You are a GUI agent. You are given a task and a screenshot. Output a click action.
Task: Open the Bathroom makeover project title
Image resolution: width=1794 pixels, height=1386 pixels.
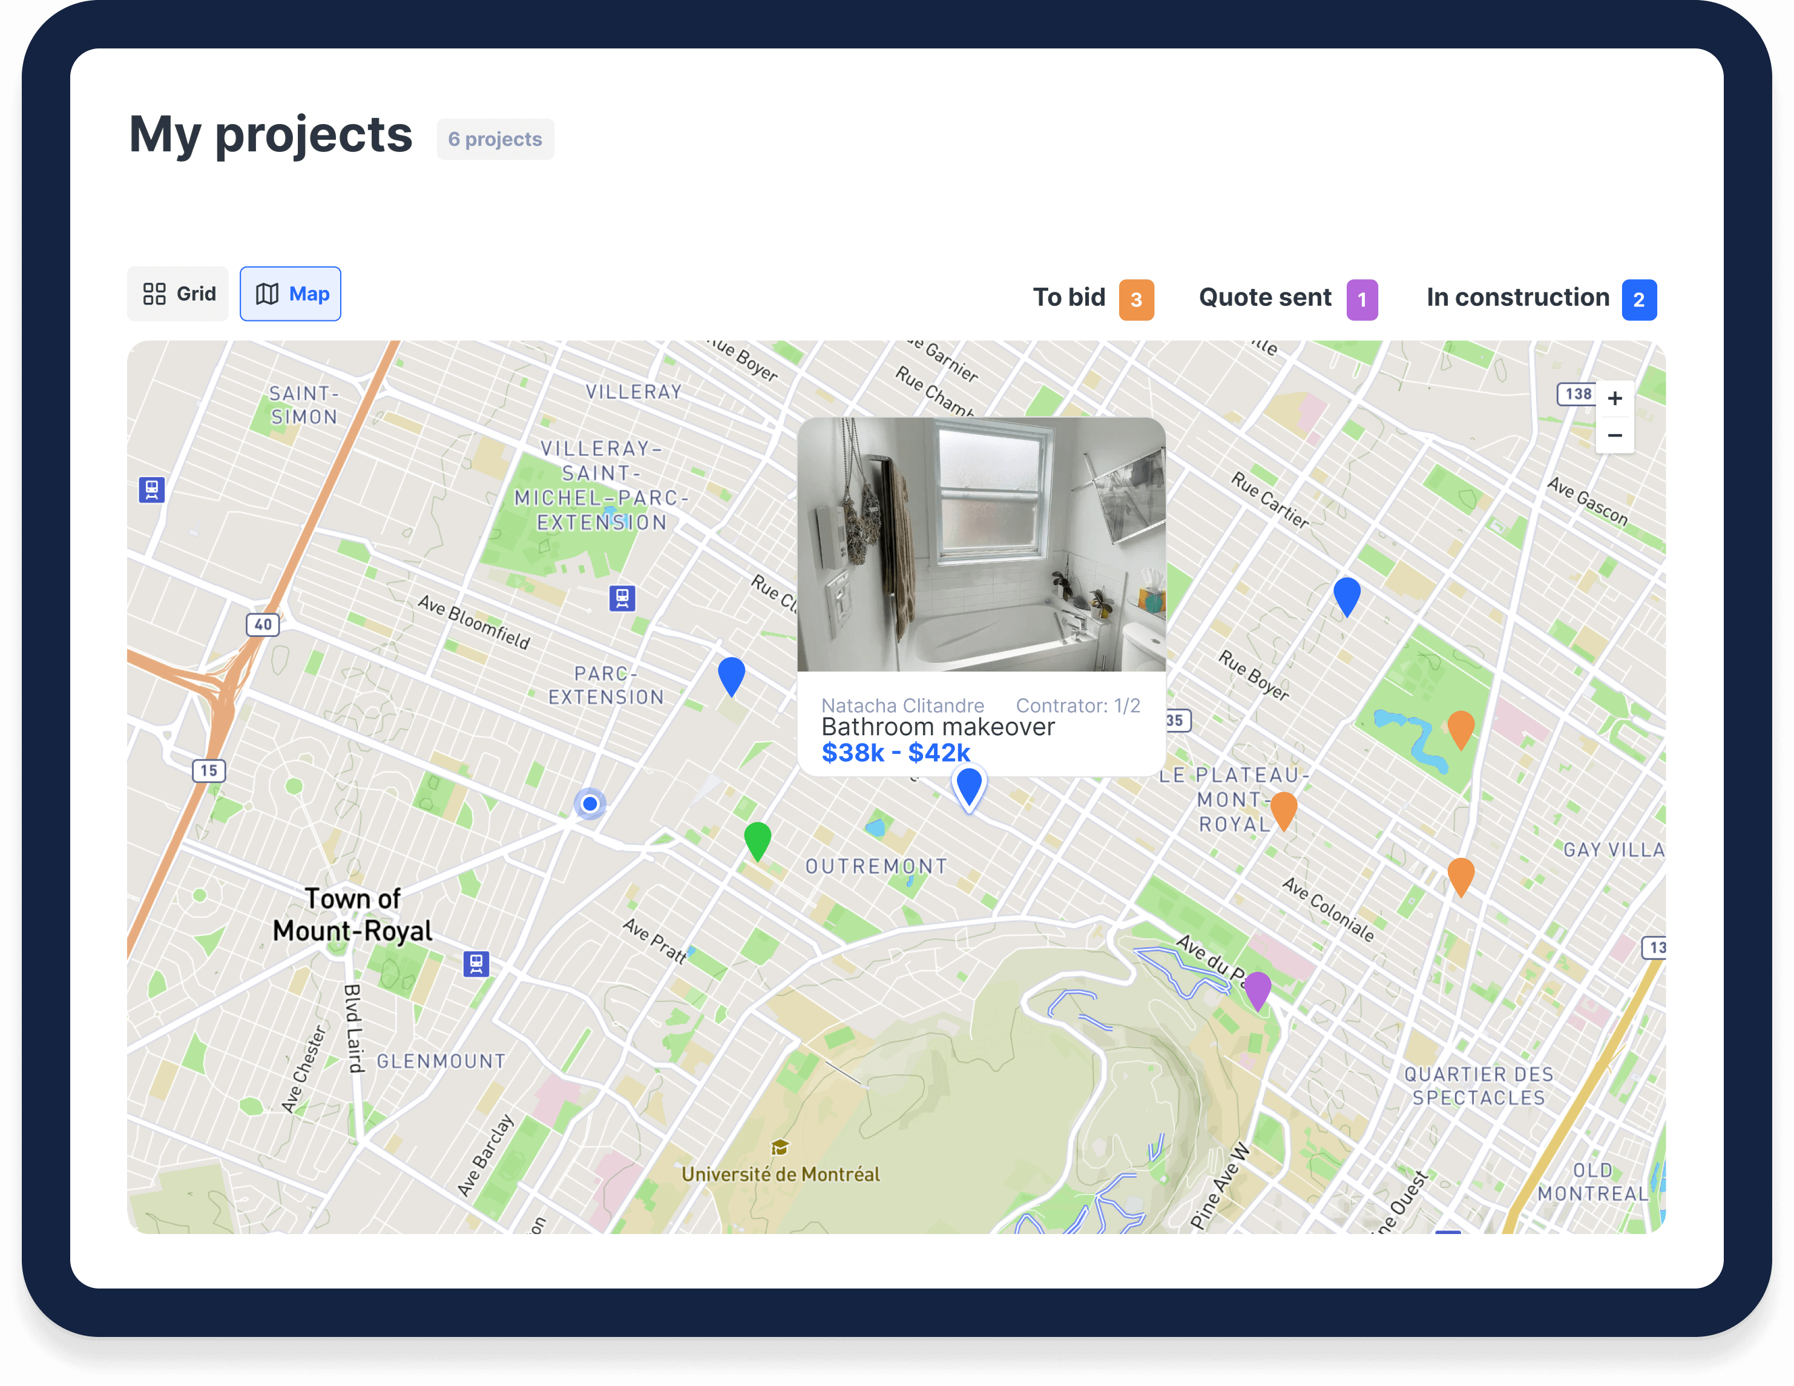click(937, 727)
